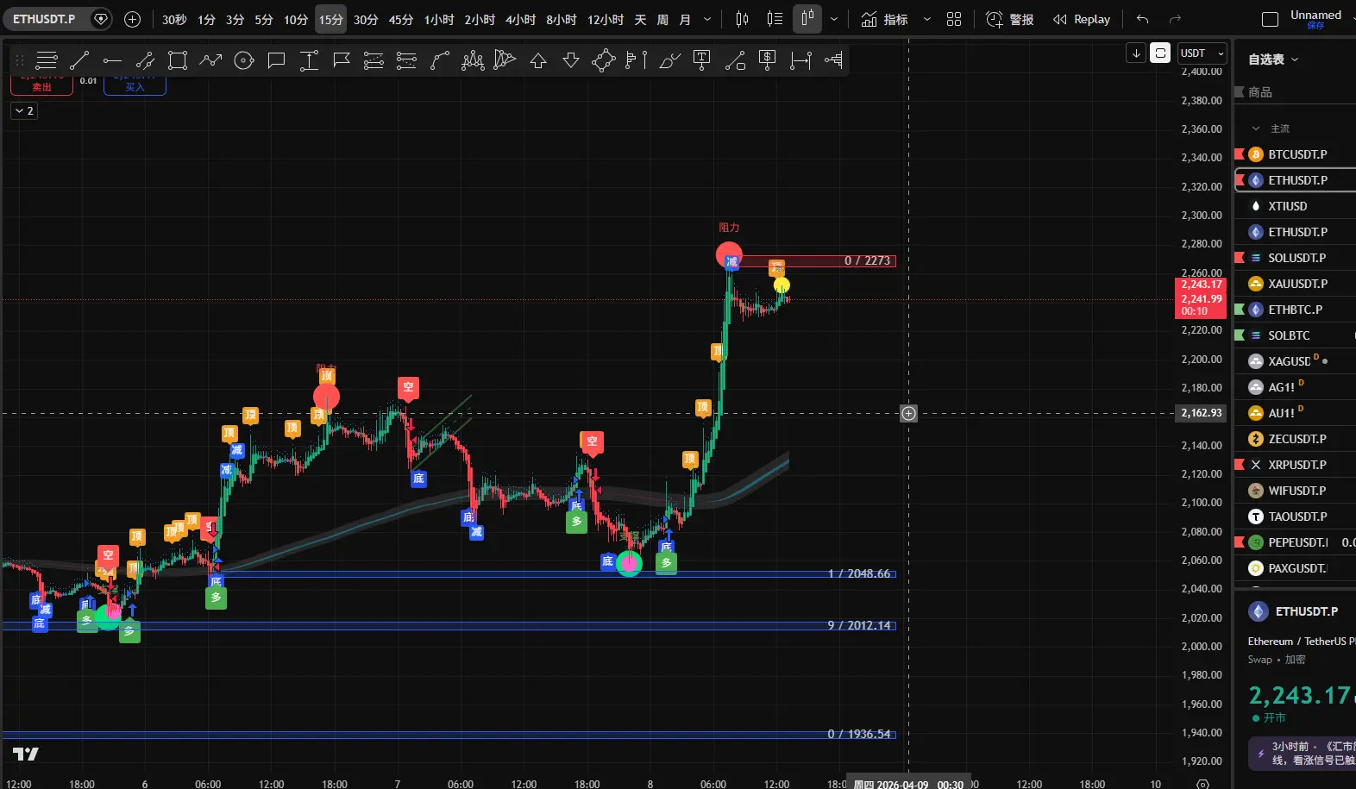Toggle the fullscreen square checkbox beside Unnamed

click(x=1270, y=19)
